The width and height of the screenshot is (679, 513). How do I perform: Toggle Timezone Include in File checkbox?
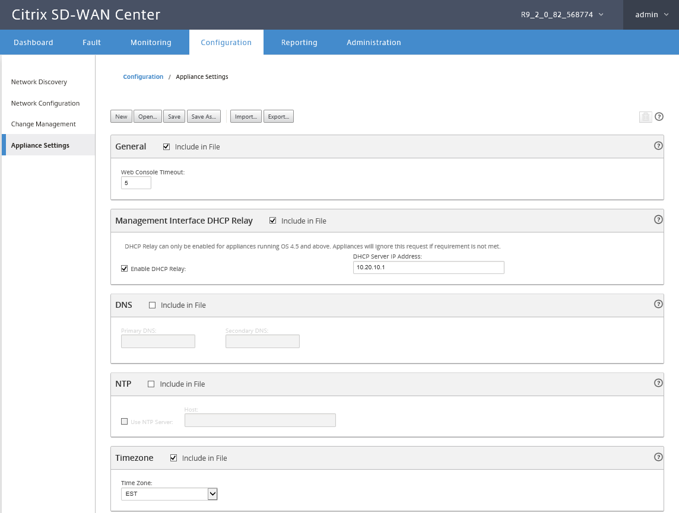[174, 458]
